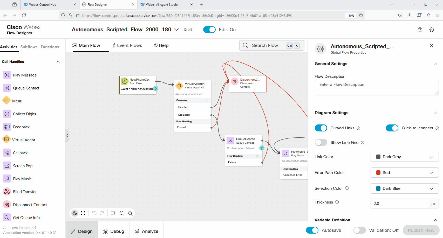Open the Subflows tab
Viewport: 443px width, 238px height.
[29, 47]
